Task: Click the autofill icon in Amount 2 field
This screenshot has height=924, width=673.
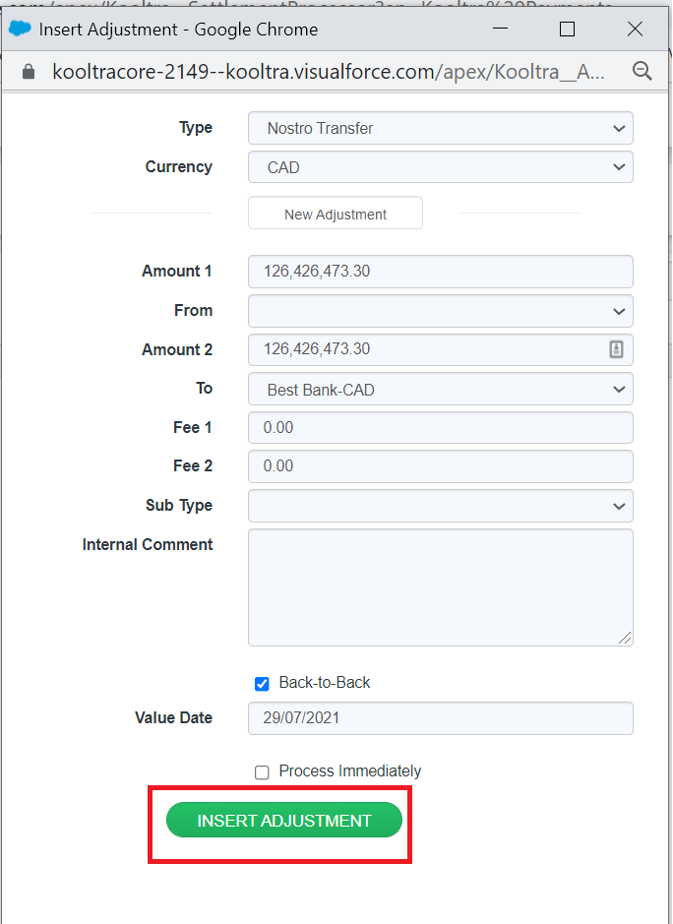Action: pos(616,349)
